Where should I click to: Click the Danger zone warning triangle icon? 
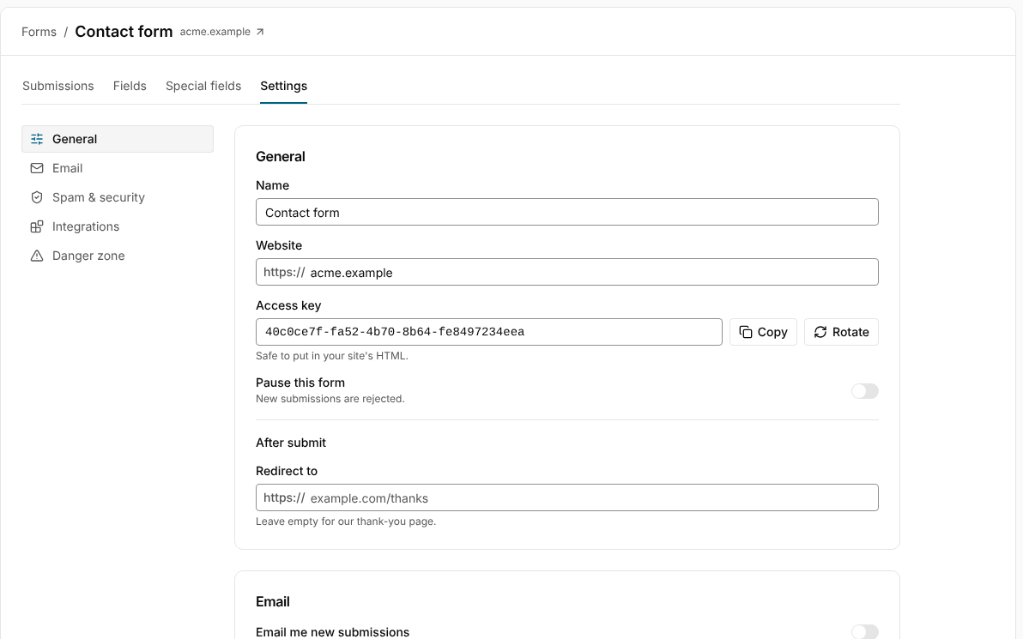pos(37,256)
